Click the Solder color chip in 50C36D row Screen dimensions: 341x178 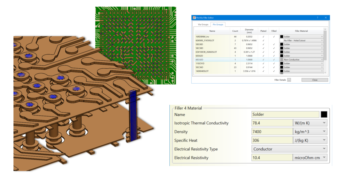(282, 67)
